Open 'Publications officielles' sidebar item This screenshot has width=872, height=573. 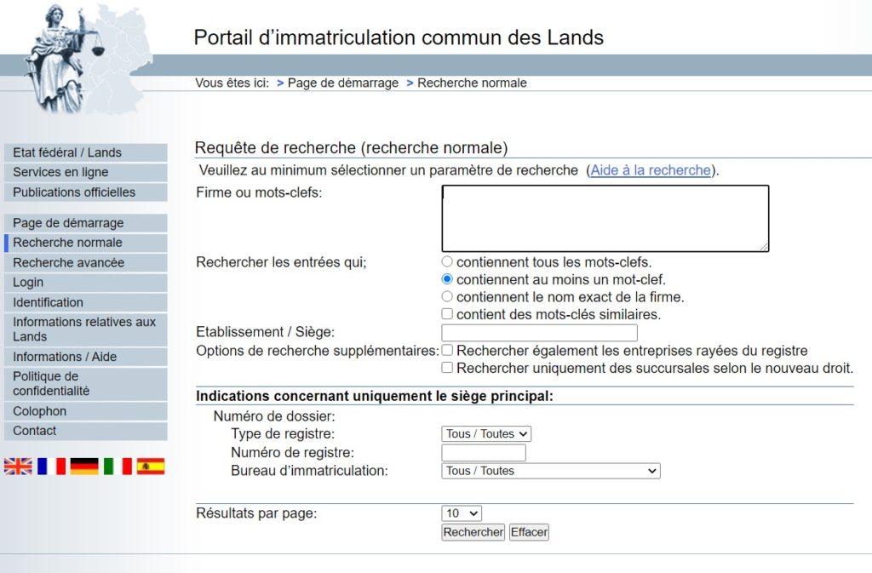point(74,192)
